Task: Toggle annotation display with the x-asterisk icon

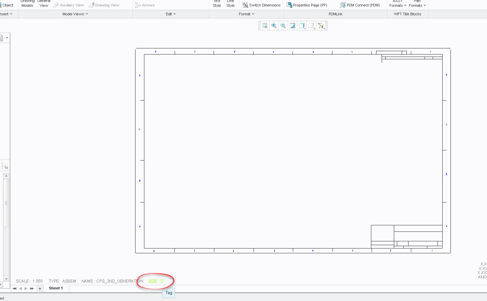Action: (x=321, y=26)
